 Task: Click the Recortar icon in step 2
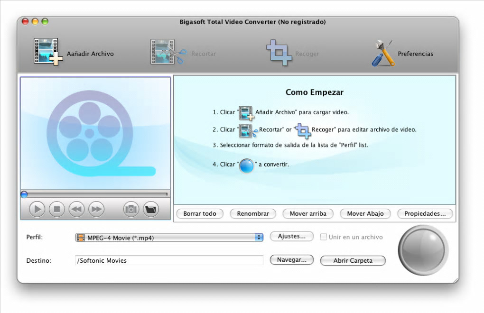(x=248, y=130)
